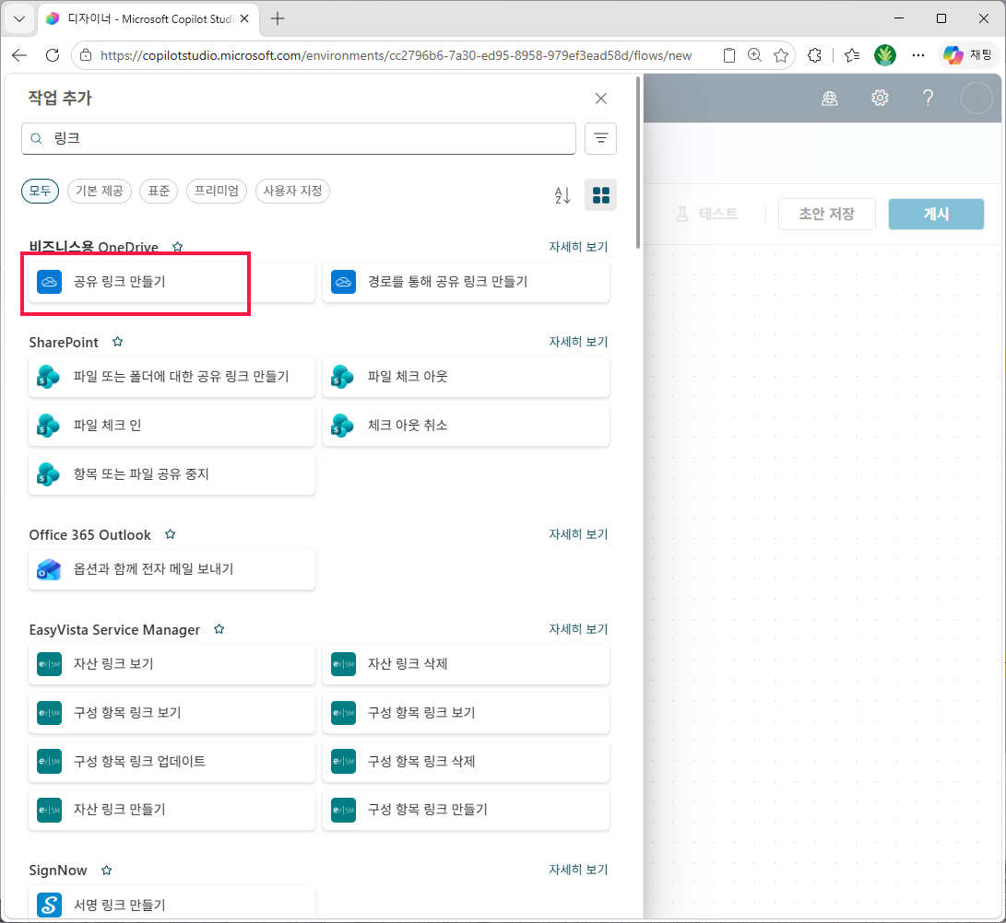Add the 체크 아웃 취소 action
Screen dimensions: 1006x923
point(466,425)
